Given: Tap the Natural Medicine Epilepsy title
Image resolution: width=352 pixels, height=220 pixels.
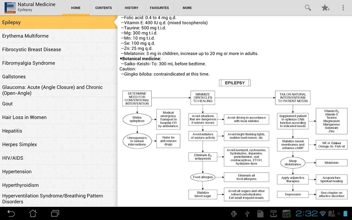Looking at the screenshot, I should point(37,7).
